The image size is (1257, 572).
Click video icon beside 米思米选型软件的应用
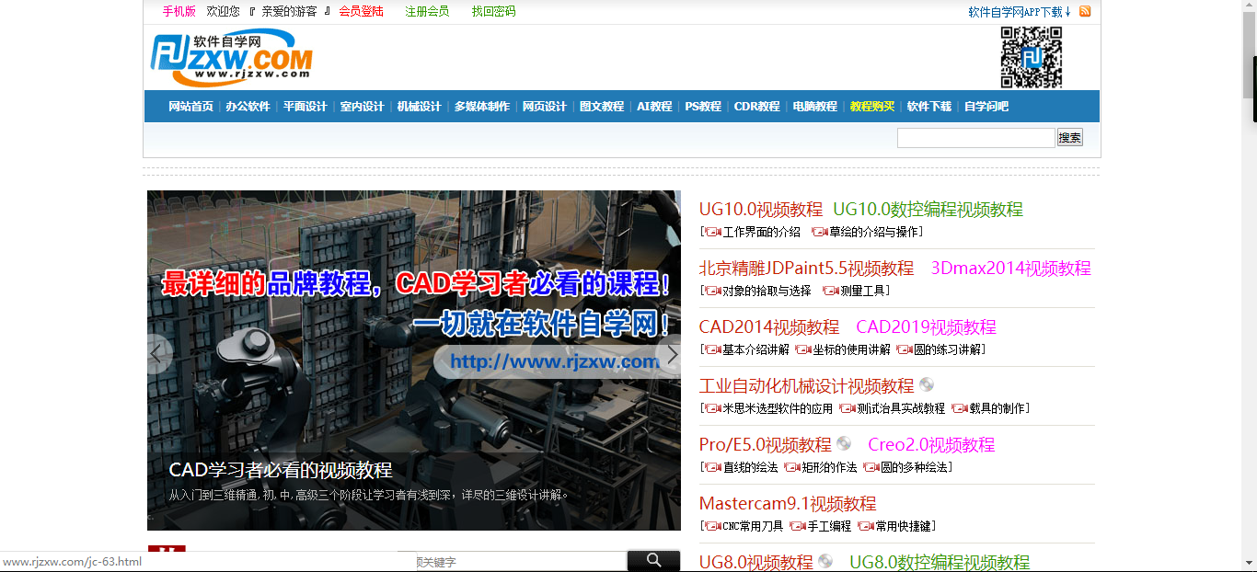coord(712,408)
